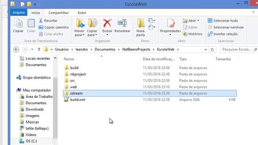Click the Editar button
Screen dimensions: 258x145
[x=190, y=27]
